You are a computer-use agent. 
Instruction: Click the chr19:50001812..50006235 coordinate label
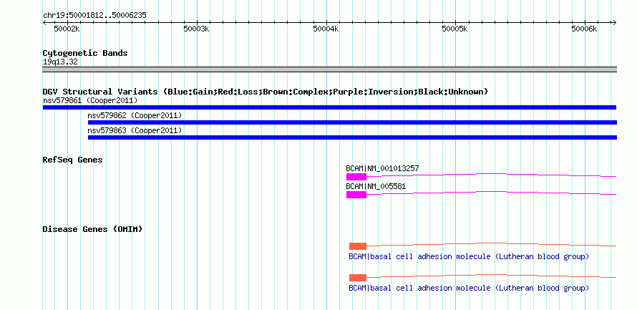[x=94, y=16]
